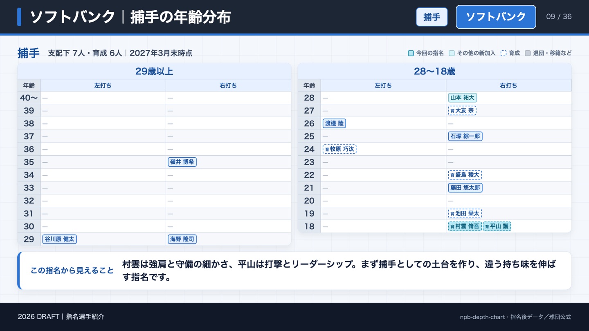The height and width of the screenshot is (331, 589).
Task: Select player chip 大友 宗
Action: pos(462,110)
